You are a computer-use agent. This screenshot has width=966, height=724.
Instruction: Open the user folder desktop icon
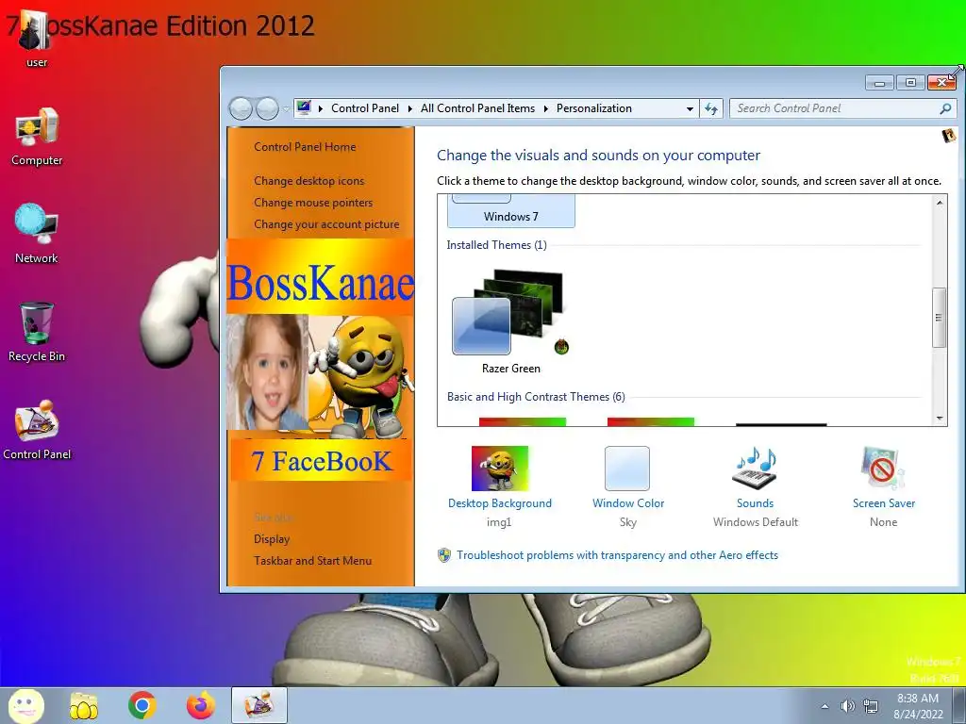(35, 38)
